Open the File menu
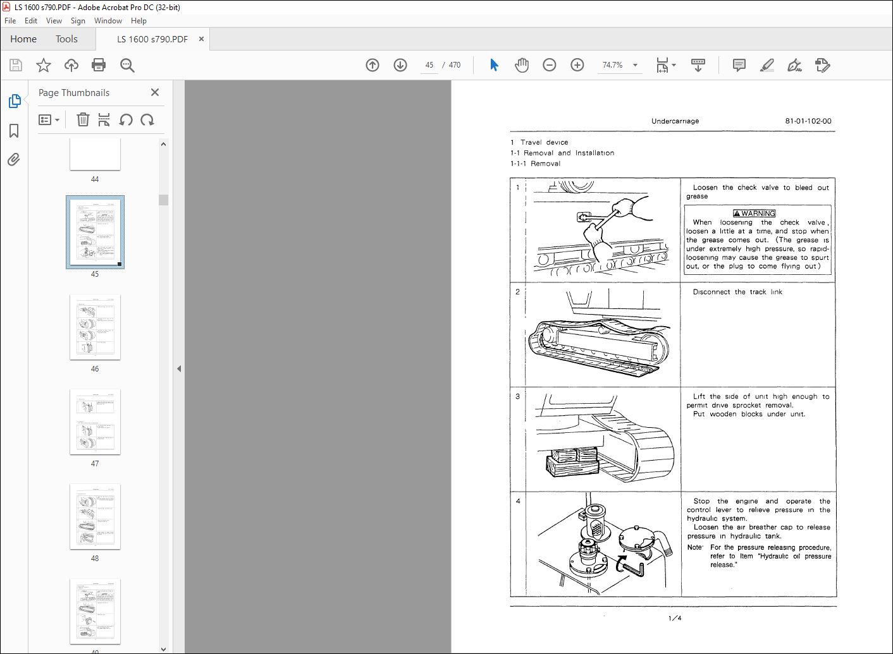 point(10,21)
